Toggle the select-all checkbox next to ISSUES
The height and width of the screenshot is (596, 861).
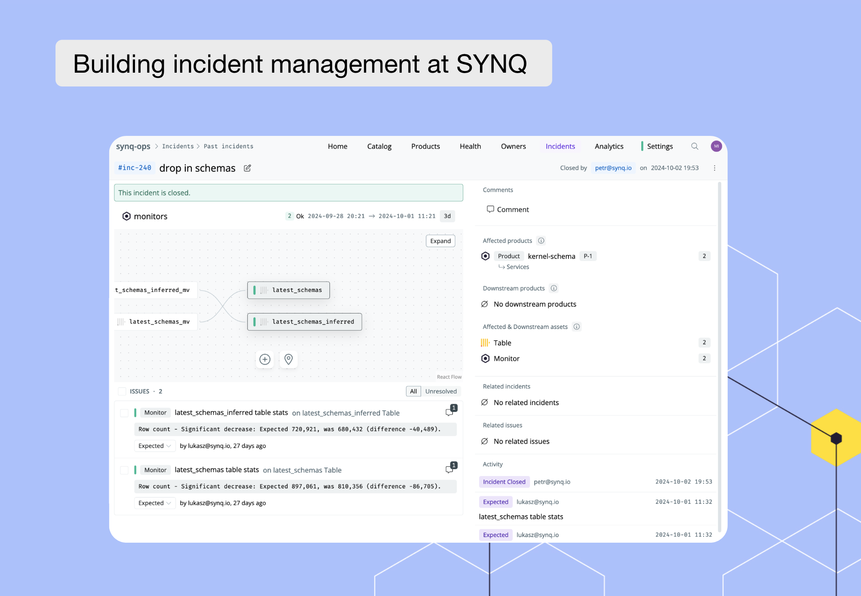[122, 391]
